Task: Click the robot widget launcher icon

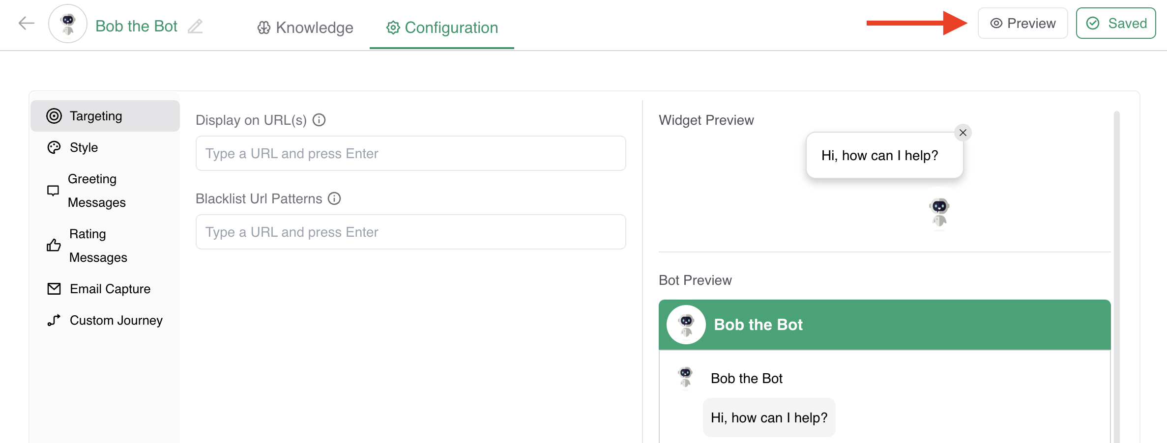Action: click(x=939, y=212)
